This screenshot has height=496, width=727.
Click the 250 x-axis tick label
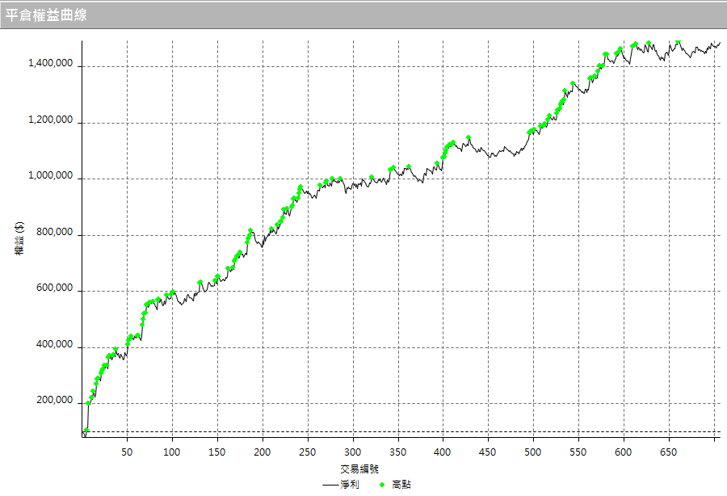(x=307, y=452)
